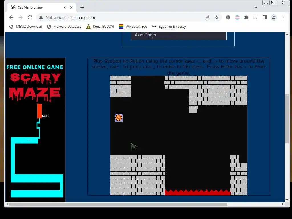292x219 pixels.
Task: Open the Egyptian Embassy bookmark
Action: point(169,27)
